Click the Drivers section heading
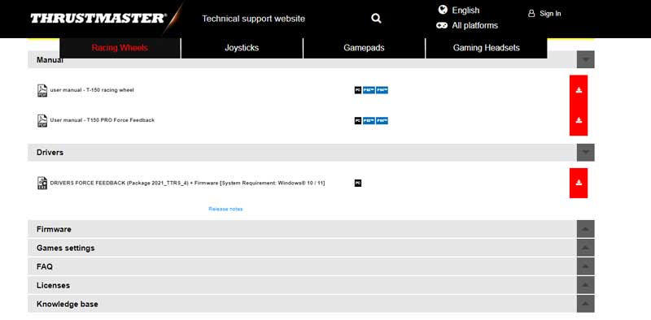The image size is (651, 320). tap(50, 153)
